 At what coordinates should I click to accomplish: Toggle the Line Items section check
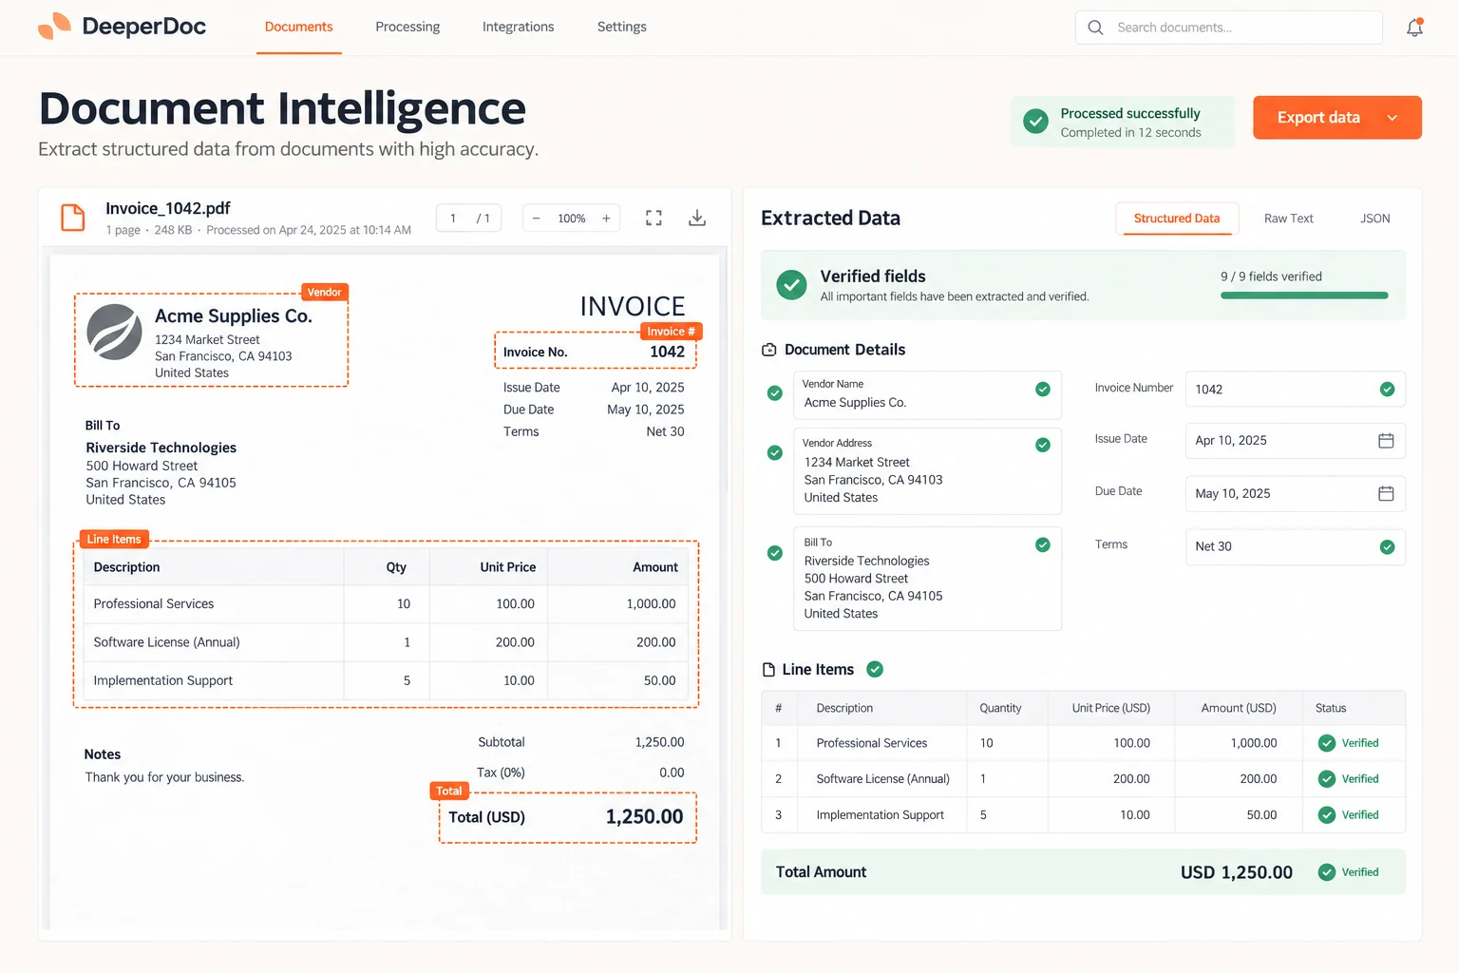(875, 670)
